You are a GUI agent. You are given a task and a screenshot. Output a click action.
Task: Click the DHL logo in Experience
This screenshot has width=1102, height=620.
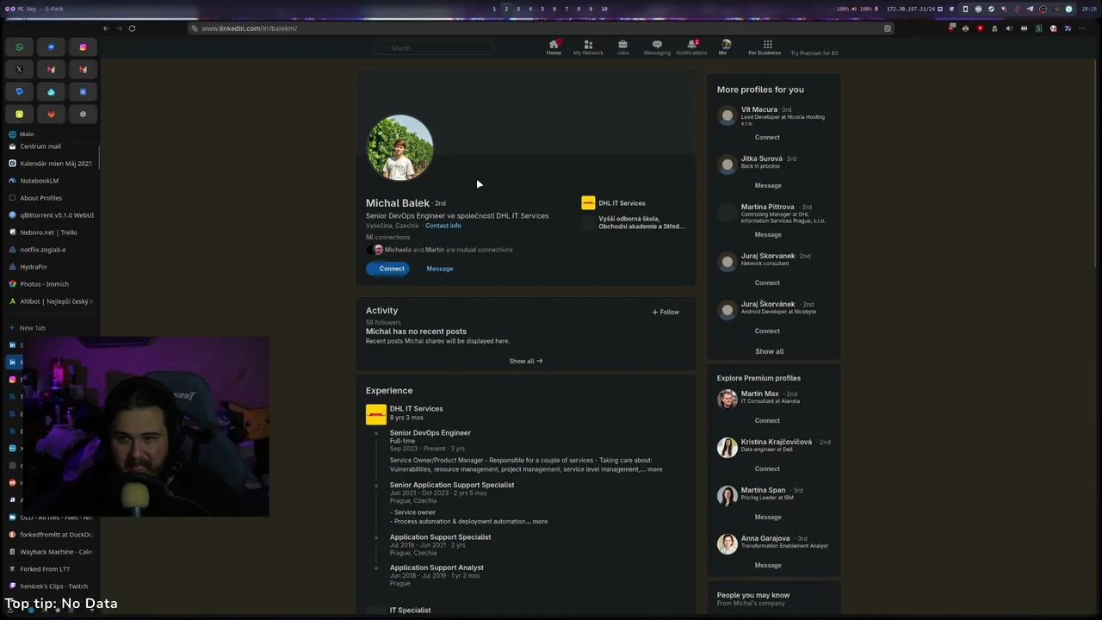376,414
